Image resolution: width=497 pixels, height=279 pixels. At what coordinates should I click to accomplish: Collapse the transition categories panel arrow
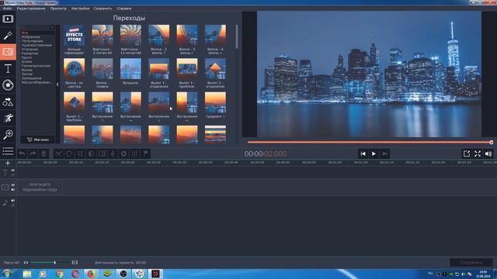57,84
